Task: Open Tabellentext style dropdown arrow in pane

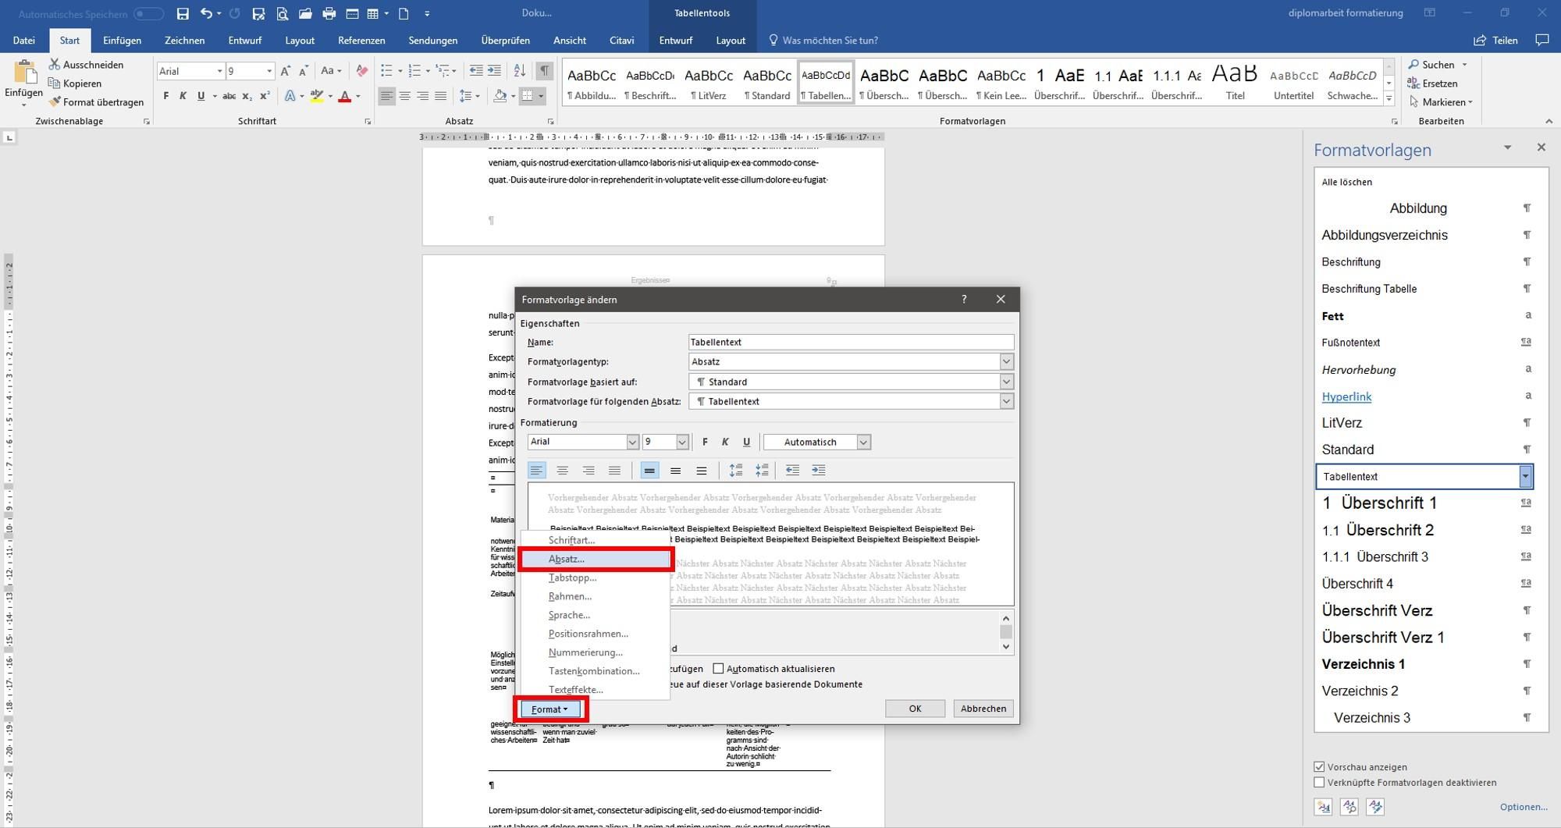Action: [1525, 476]
